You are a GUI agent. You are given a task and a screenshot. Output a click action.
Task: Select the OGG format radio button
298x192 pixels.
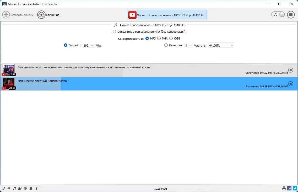click(171, 38)
